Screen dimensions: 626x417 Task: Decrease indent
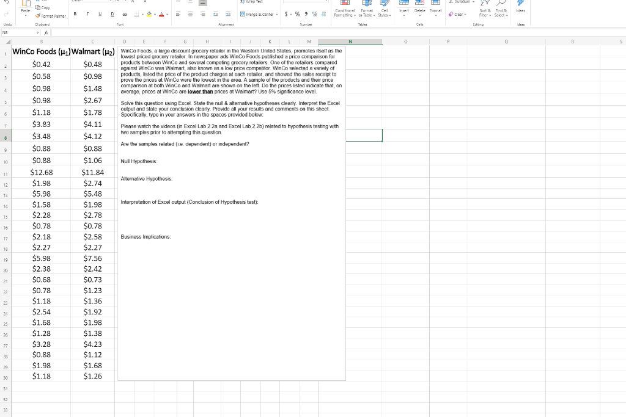(x=216, y=14)
